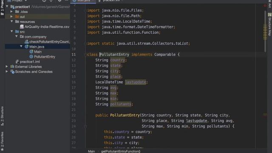The height and width of the screenshot is (153, 272).
Task: Open the 2: Favorites tool window
Action: [x=2, y=141]
